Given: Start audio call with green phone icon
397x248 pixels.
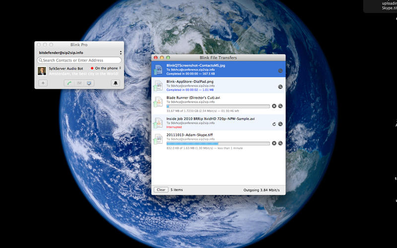Looking at the screenshot, I should [69, 83].
